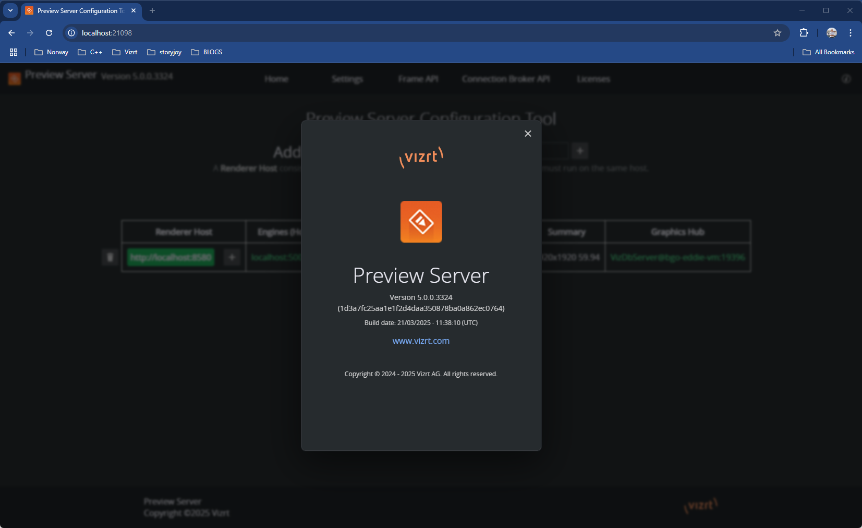Open the Home menu behind the dialog

point(276,79)
